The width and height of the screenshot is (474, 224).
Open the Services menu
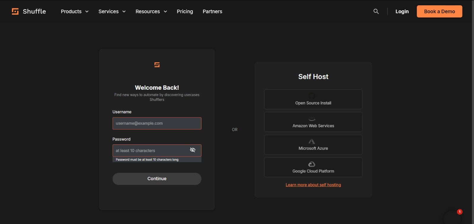pyautogui.click(x=112, y=12)
